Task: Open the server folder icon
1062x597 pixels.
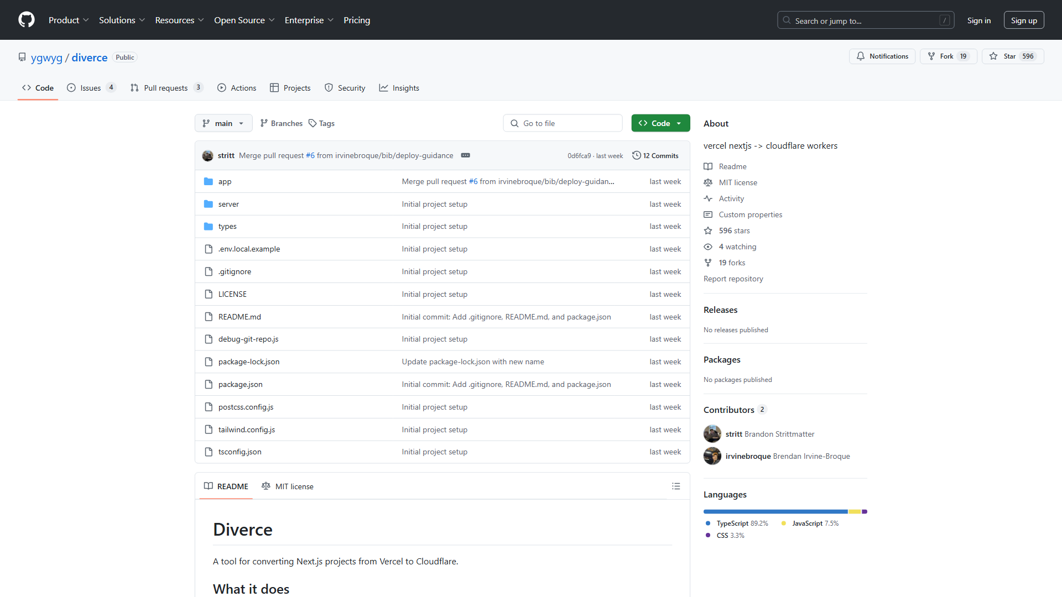Action: pos(209,204)
